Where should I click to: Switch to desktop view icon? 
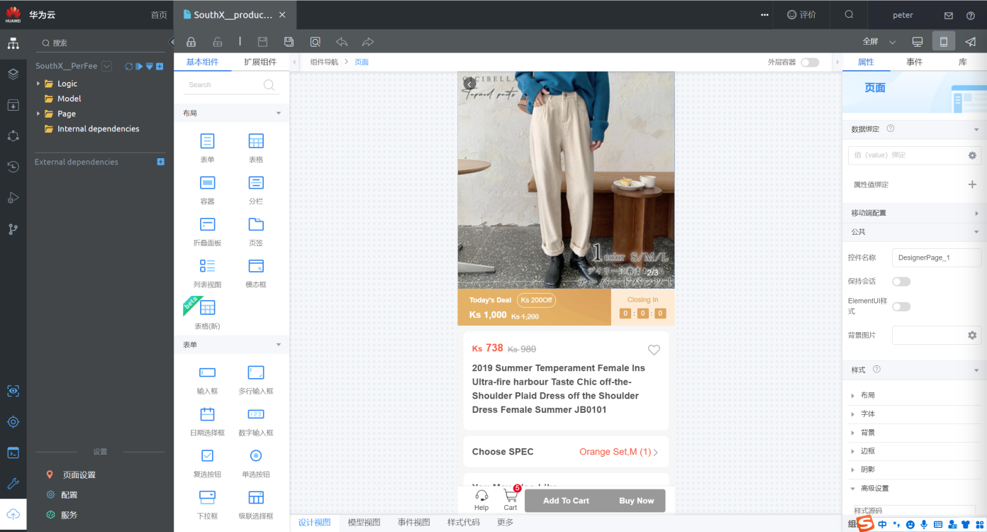[917, 42]
